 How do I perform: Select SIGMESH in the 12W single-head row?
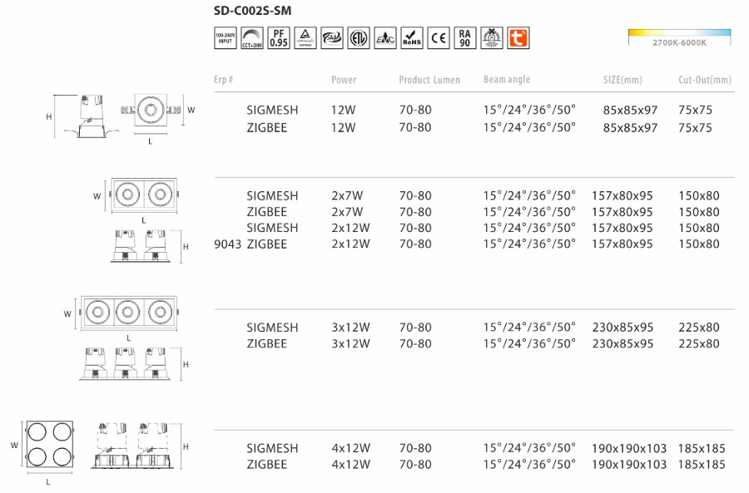(x=272, y=111)
